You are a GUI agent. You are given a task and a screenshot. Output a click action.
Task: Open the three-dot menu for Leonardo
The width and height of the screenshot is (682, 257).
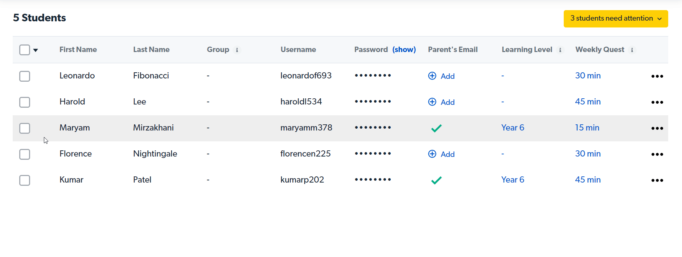657,76
